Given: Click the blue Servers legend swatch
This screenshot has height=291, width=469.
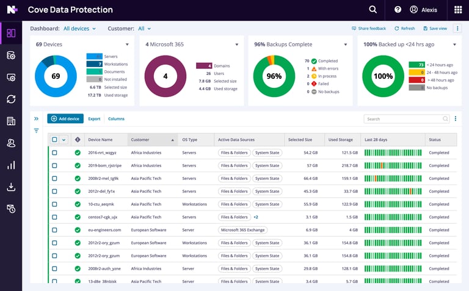Looking at the screenshot, I should pos(95,56).
